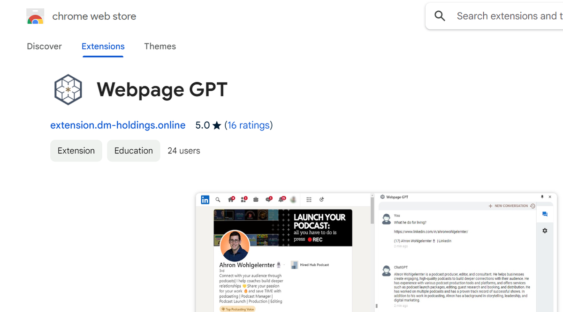Open the 16 ratings link
The image size is (563, 312).
click(x=249, y=125)
